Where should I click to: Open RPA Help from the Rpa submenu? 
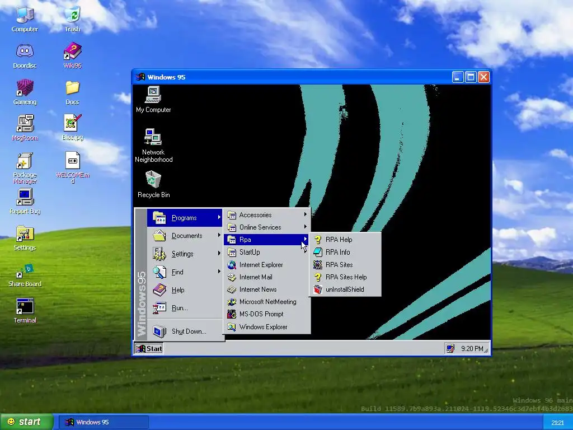click(345, 240)
